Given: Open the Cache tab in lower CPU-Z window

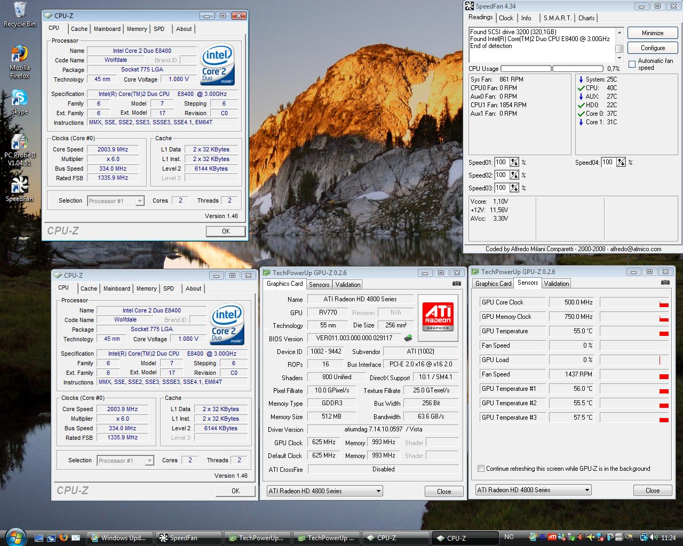Looking at the screenshot, I should click(x=89, y=289).
